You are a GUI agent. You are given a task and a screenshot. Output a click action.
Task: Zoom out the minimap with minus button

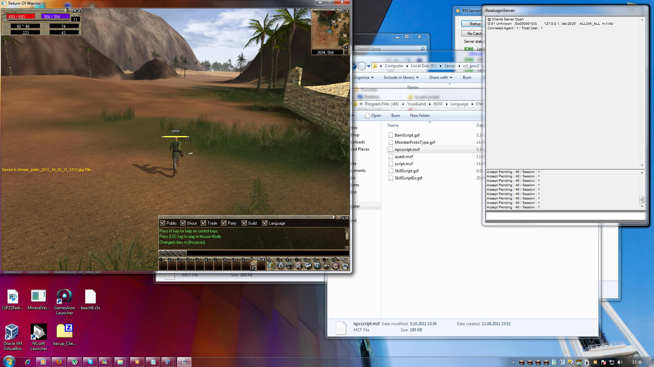click(x=346, y=52)
